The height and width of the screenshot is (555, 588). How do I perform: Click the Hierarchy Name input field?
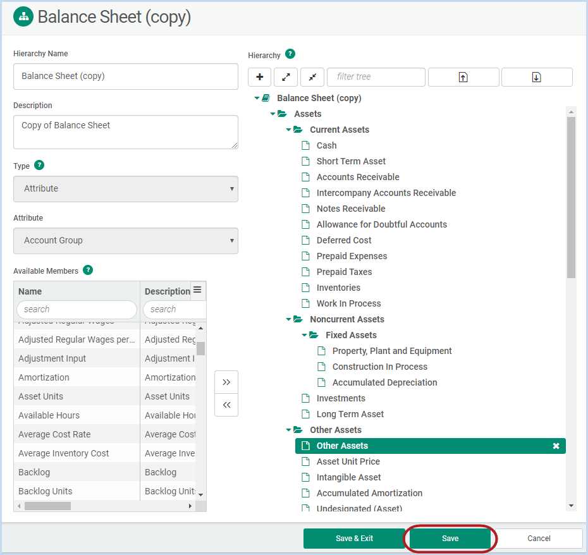[x=126, y=76]
